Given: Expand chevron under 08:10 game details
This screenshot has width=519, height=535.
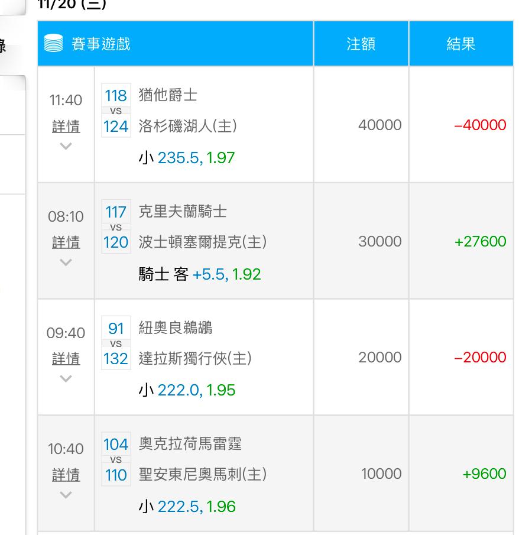Looking at the screenshot, I should (66, 262).
